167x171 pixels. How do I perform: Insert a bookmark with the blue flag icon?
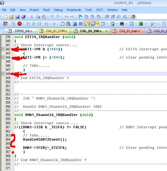coord(80,17)
